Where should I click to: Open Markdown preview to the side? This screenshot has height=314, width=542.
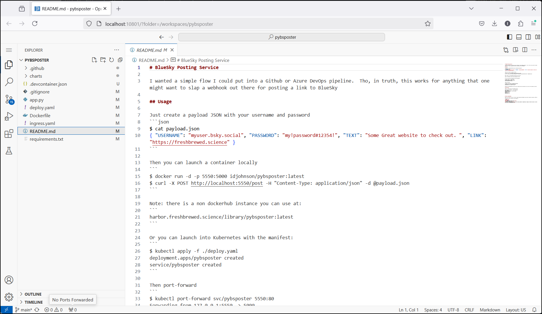click(516, 50)
